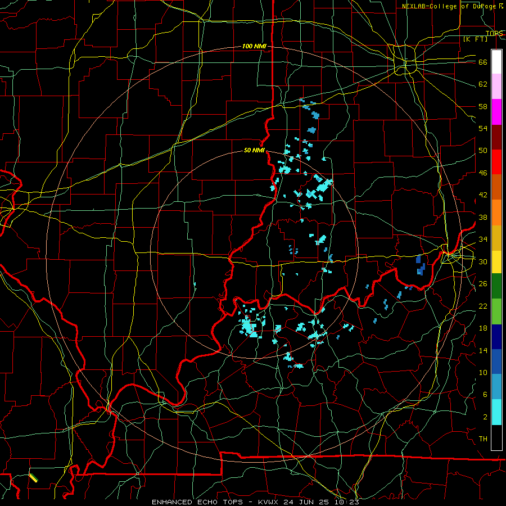This screenshot has height=506, width=506.
Task: Click the "ENHANCED ECHO TOPS - KVWX" caption
Action: click(214, 502)
